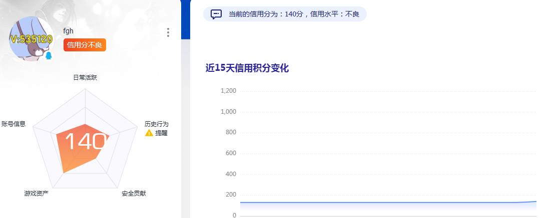Click the username fgh

[68, 31]
